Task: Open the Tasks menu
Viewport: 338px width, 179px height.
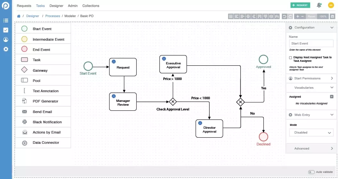Action: [x=40, y=6]
